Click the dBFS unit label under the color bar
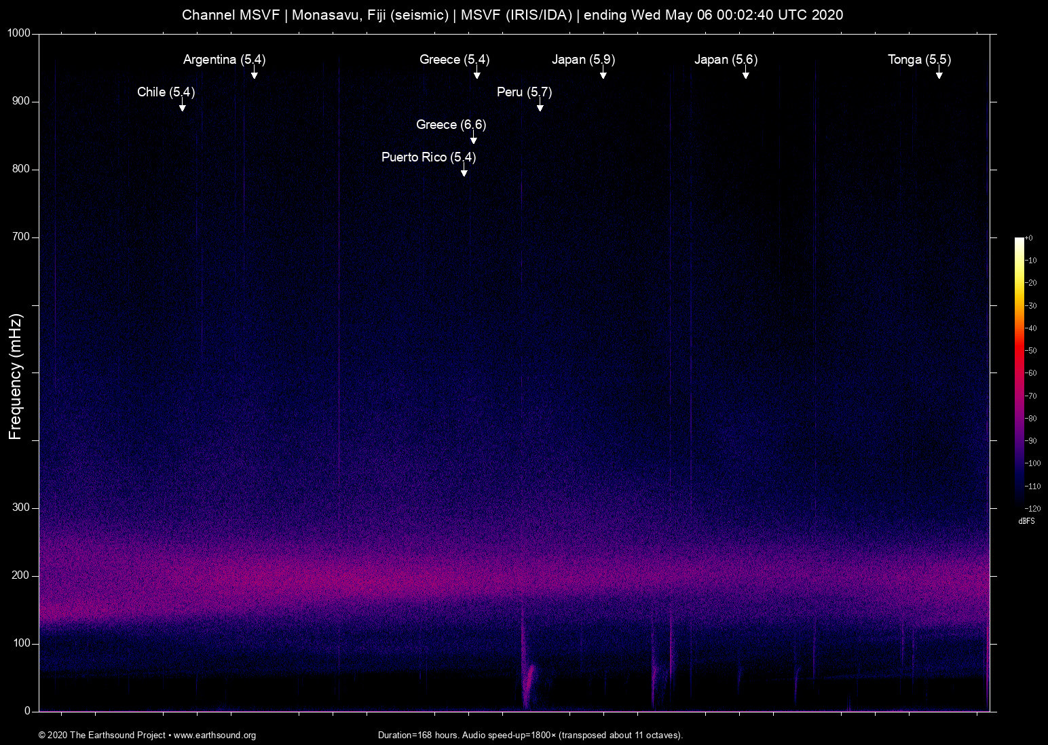Image resolution: width=1048 pixels, height=745 pixels. tap(1026, 521)
